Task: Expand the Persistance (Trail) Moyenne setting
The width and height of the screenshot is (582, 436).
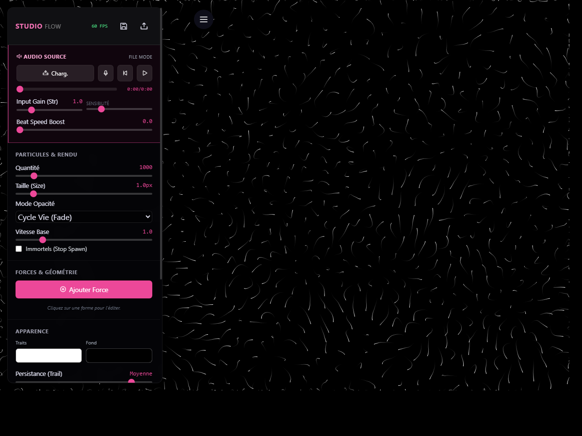Action: (141, 374)
